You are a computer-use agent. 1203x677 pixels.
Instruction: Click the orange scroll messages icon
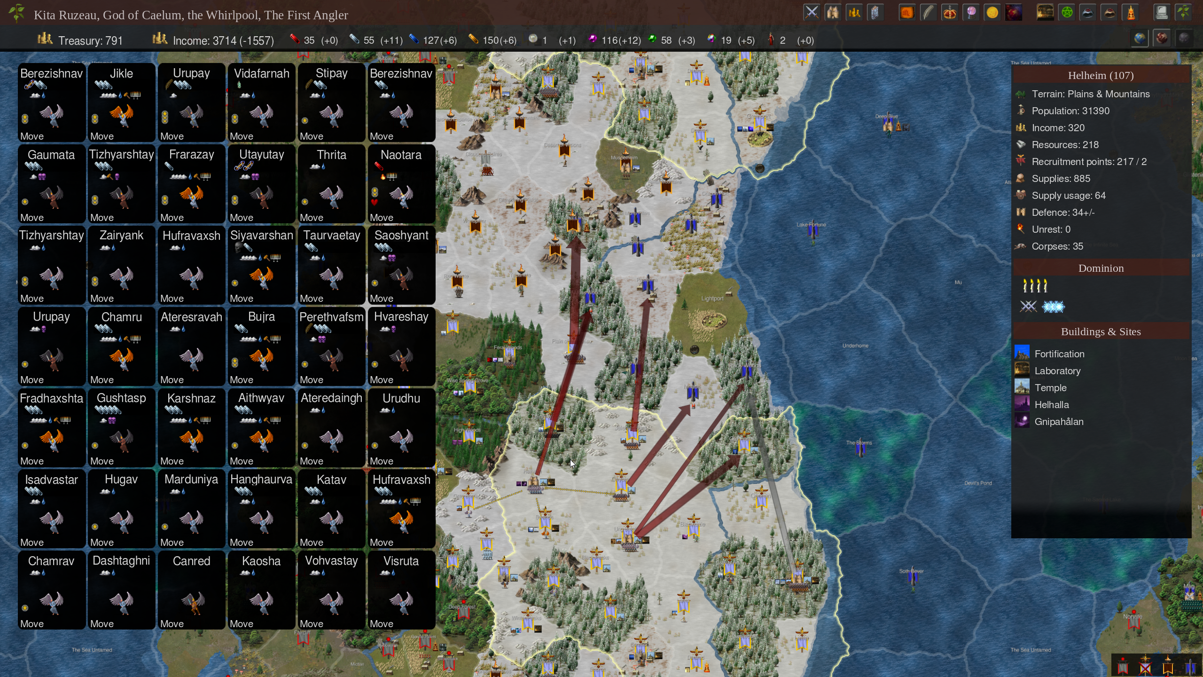pyautogui.click(x=906, y=13)
